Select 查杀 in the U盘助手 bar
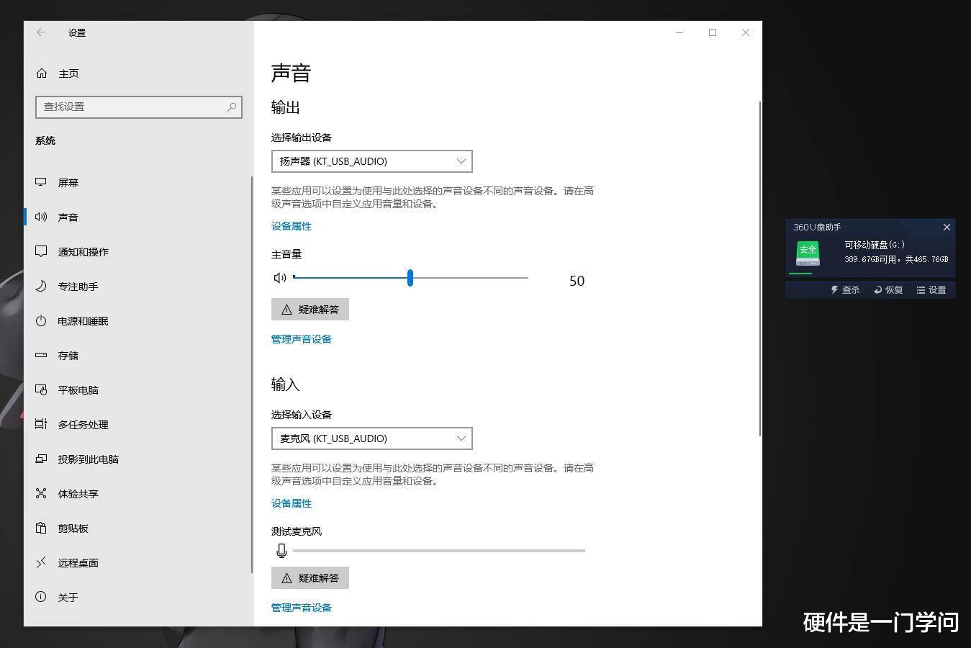The image size is (971, 648). tap(845, 290)
